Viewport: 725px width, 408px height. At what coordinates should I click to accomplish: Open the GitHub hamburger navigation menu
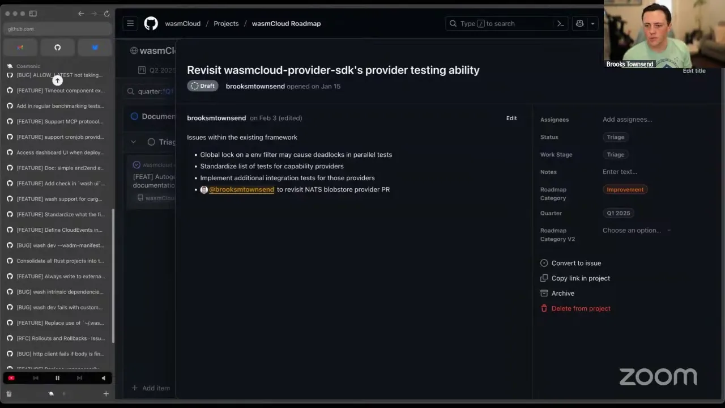pos(130,23)
